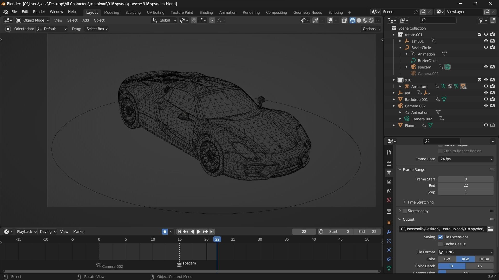The height and width of the screenshot is (280, 499).
Task: Open the viewport Add menu
Action: point(86,20)
